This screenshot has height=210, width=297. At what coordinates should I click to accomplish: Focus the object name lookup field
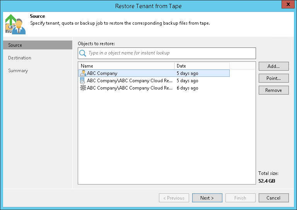tap(170, 53)
